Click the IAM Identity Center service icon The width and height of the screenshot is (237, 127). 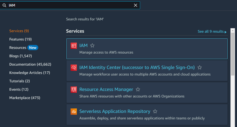point(74,68)
